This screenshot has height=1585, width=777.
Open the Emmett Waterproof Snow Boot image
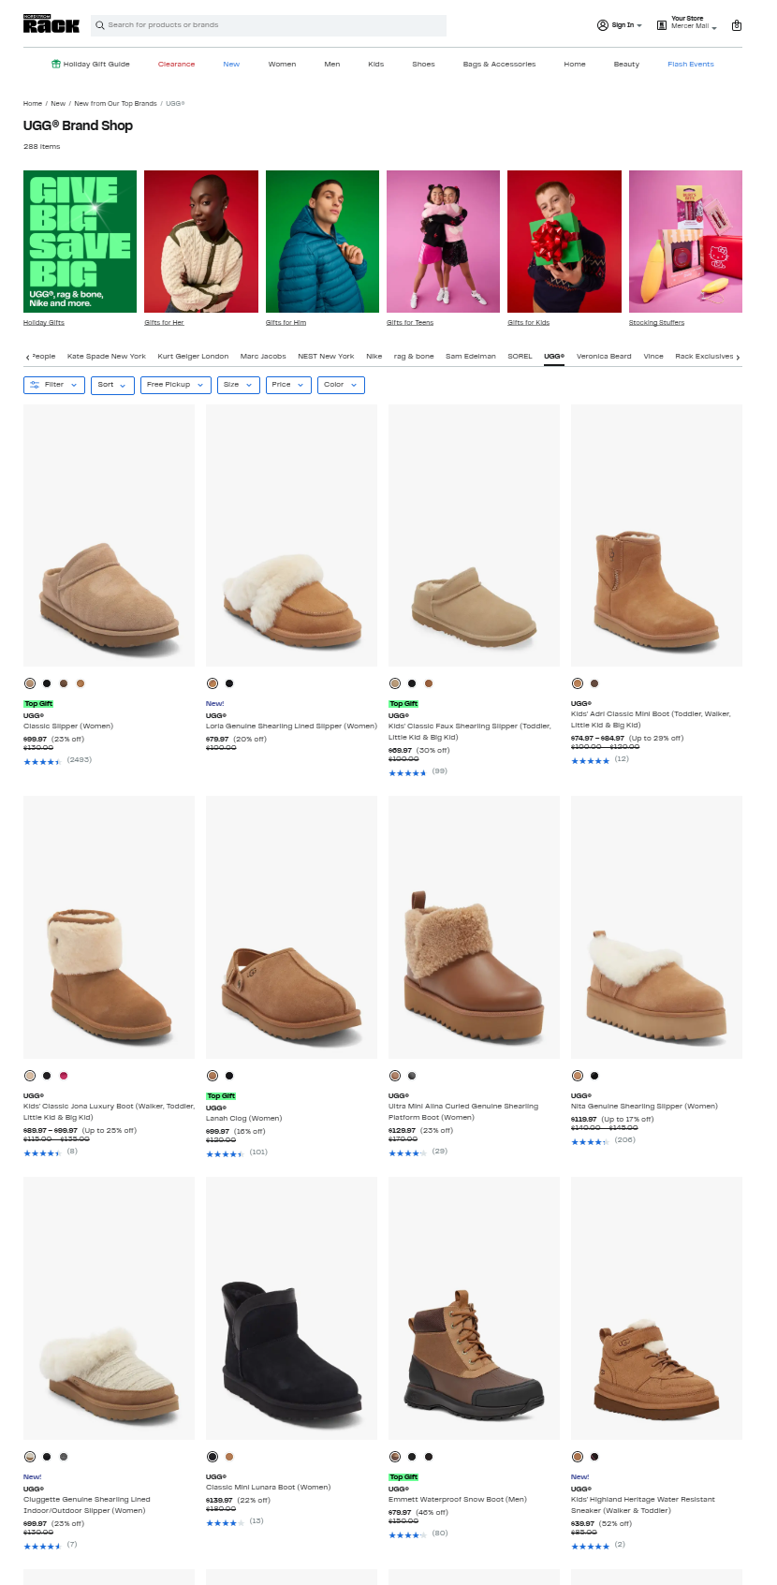coord(474,1308)
